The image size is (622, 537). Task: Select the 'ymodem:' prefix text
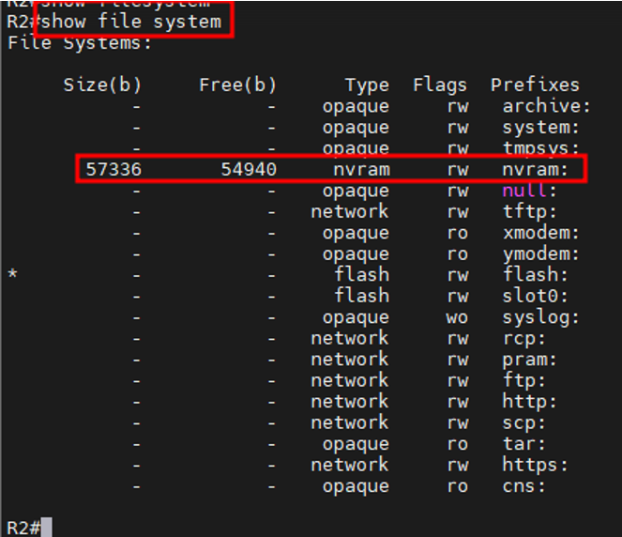tap(541, 254)
